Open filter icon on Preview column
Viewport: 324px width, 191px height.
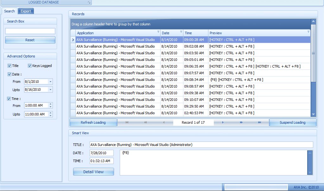coord(308,32)
